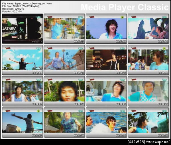Select the thumbnail timestamped 00:01:49
Screen dimensions: 171x145
tap(148, 60)
